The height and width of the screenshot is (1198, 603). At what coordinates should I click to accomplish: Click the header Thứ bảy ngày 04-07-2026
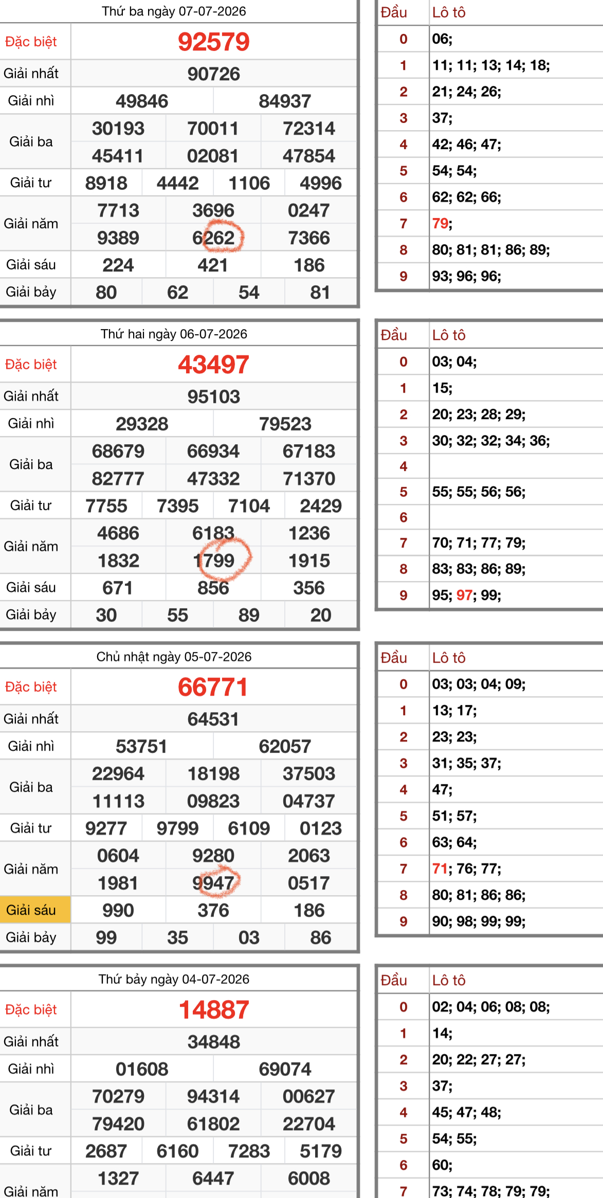pos(174,979)
